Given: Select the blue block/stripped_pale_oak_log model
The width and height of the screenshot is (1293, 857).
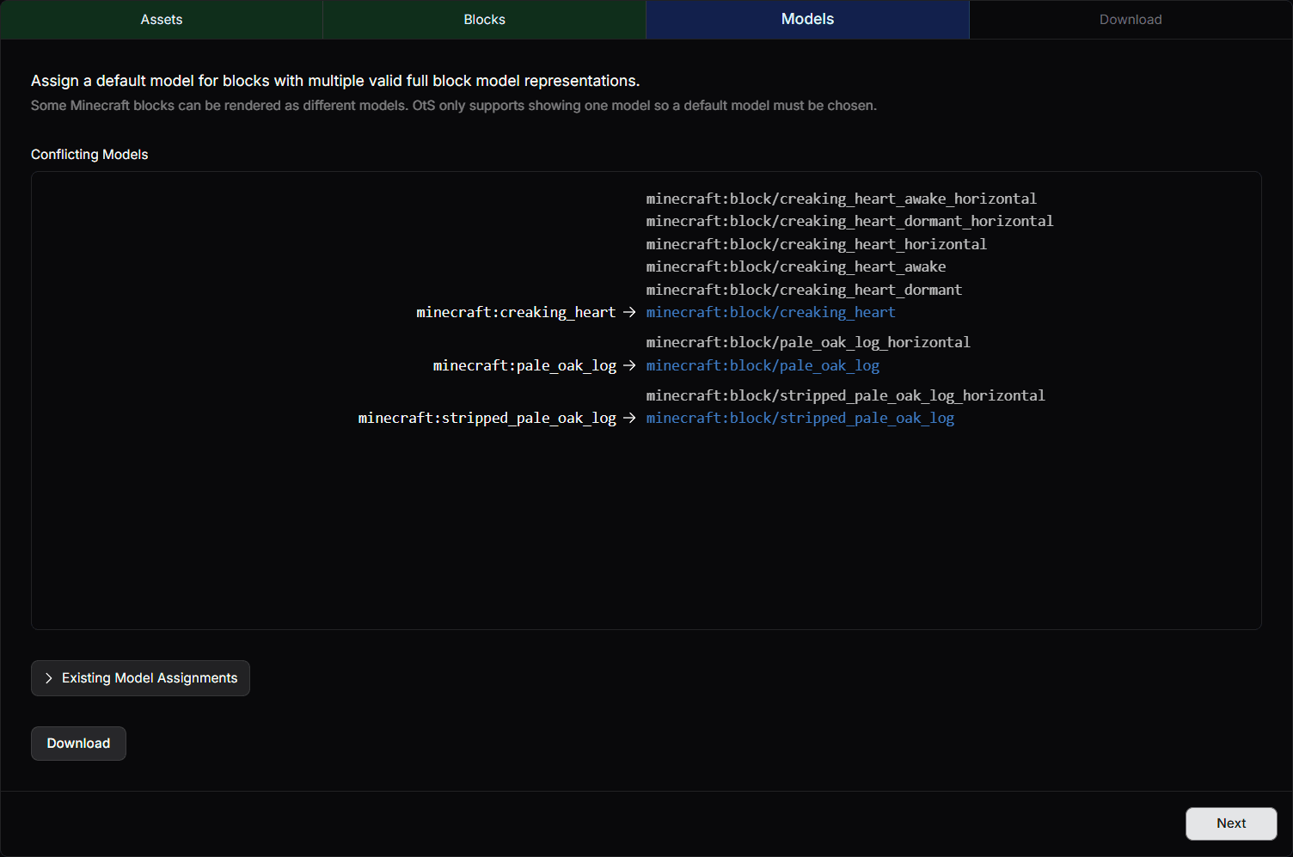Looking at the screenshot, I should click(800, 418).
